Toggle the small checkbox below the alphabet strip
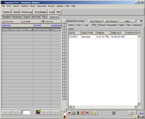The height and width of the screenshot is (119, 145). coord(64,114)
